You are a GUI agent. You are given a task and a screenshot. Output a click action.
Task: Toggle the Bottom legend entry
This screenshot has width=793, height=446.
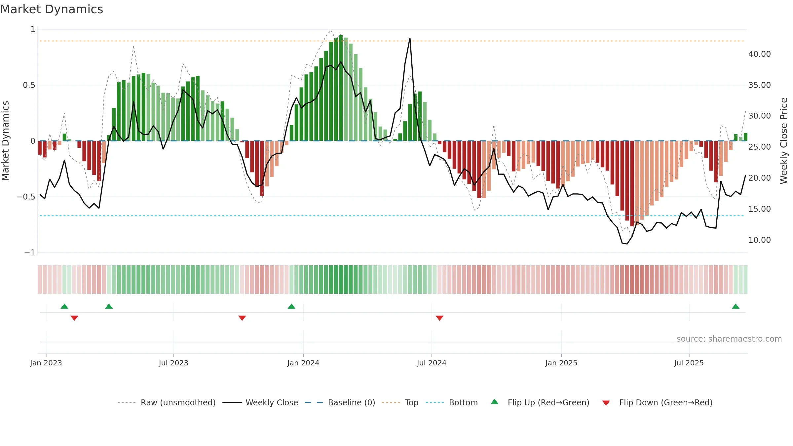point(452,402)
